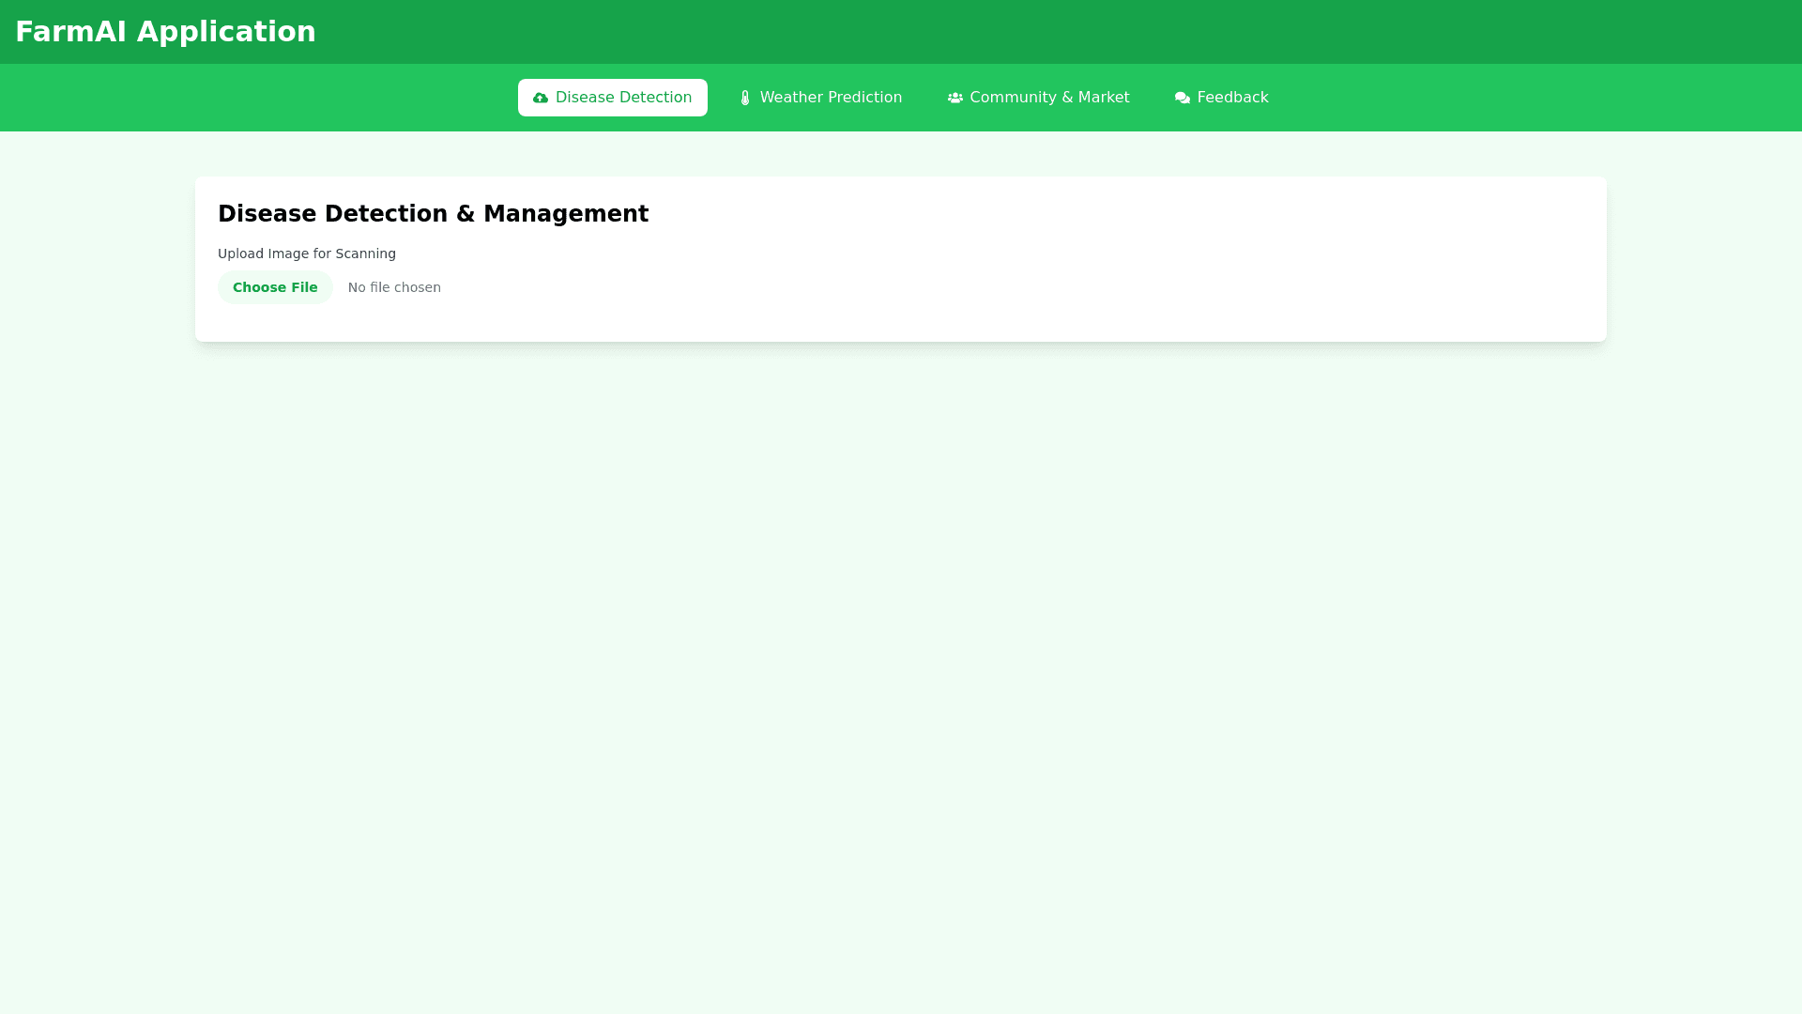Click the chat bubbles icon beside Feedback
Viewport: 1802px width, 1014px height.
point(1183,98)
